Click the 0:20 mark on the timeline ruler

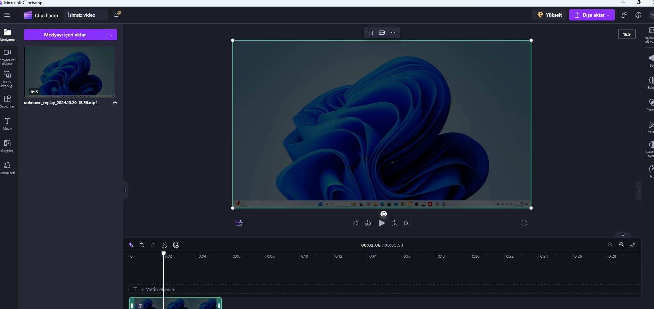[x=475, y=256]
